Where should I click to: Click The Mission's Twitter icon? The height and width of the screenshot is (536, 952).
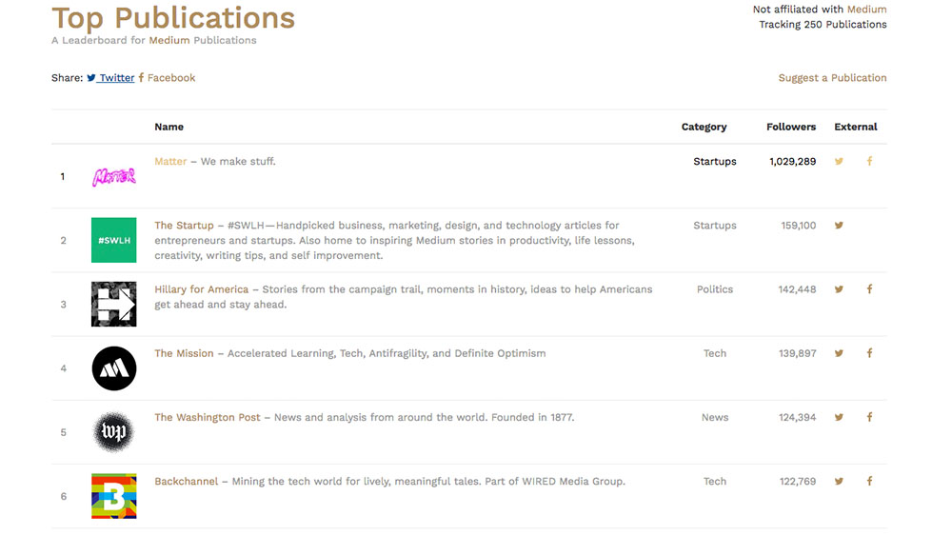point(839,353)
